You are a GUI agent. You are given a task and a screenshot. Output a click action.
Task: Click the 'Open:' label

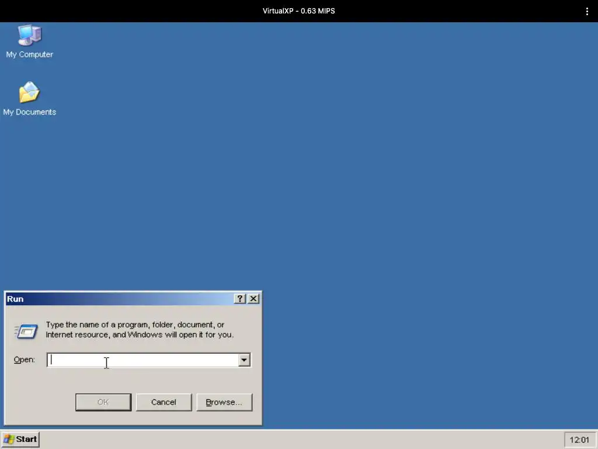24,360
